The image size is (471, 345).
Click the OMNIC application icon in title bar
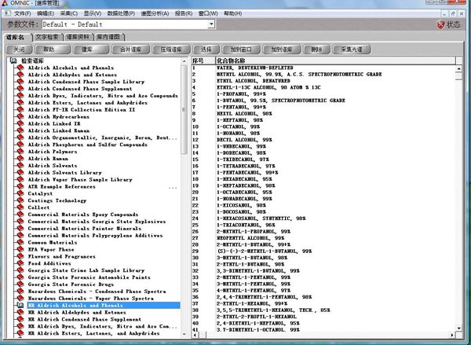click(4, 3)
